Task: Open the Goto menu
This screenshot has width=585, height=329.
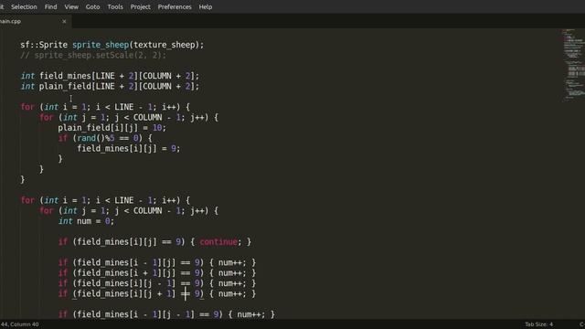Action: point(92,6)
